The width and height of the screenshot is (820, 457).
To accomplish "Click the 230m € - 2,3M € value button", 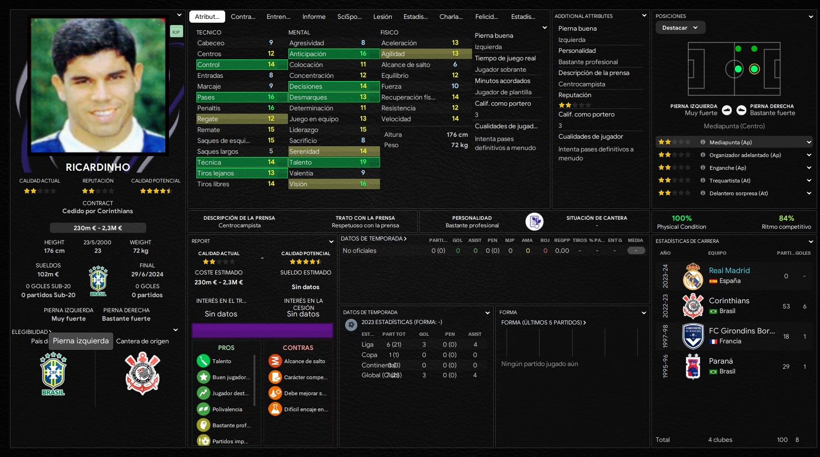I will tap(98, 228).
